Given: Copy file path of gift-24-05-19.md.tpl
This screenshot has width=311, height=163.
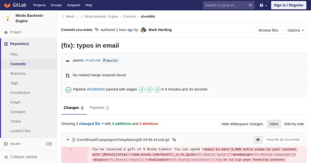Looking at the screenshot, I should [174, 140].
